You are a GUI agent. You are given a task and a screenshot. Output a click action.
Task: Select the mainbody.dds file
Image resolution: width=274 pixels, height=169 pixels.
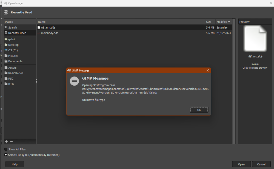click(x=50, y=33)
